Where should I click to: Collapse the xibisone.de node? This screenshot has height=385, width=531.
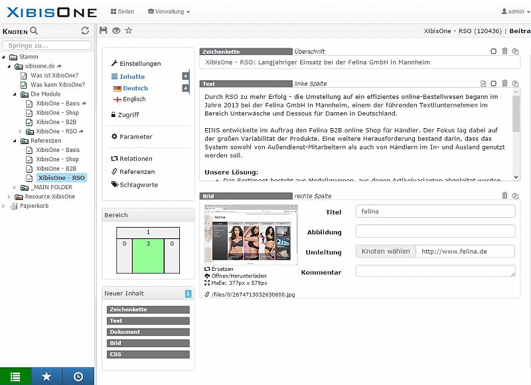[x=9, y=66]
